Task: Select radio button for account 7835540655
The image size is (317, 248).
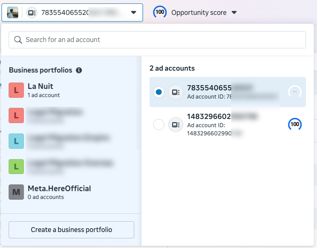Action: 159,92
